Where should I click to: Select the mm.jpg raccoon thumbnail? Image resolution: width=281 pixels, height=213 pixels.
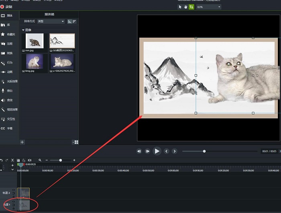pos(35,41)
